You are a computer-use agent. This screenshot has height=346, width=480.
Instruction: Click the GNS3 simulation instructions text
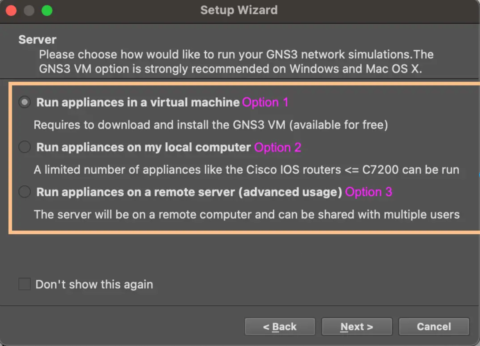click(236, 61)
